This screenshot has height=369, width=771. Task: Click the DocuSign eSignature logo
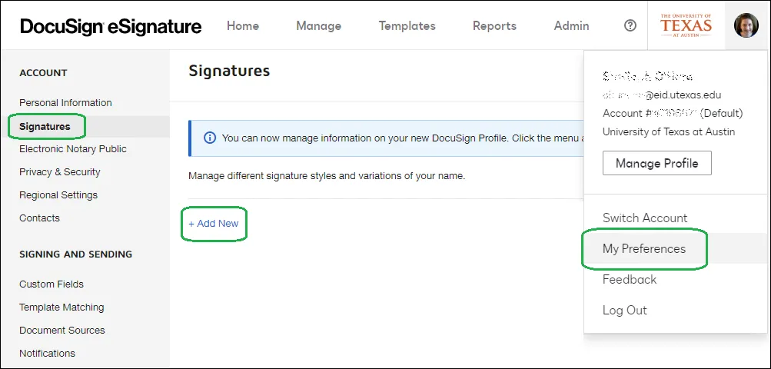(111, 26)
